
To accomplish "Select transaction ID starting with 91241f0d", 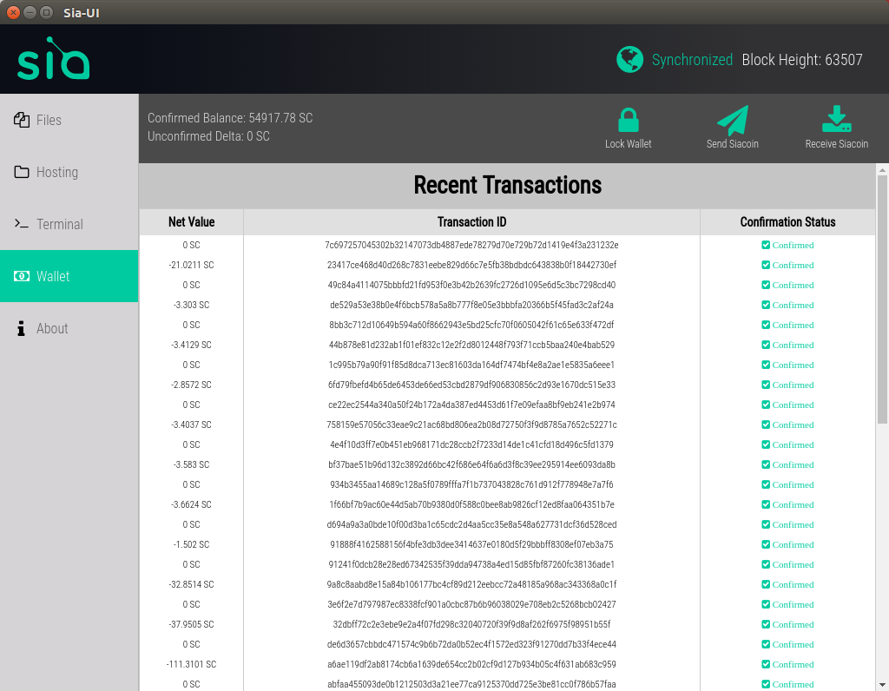I will (471, 564).
